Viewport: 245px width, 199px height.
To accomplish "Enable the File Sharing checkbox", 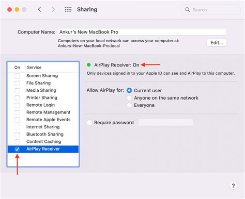I will tap(17, 83).
